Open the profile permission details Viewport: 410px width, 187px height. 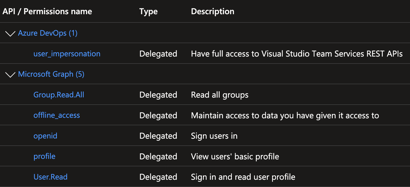[x=44, y=156]
